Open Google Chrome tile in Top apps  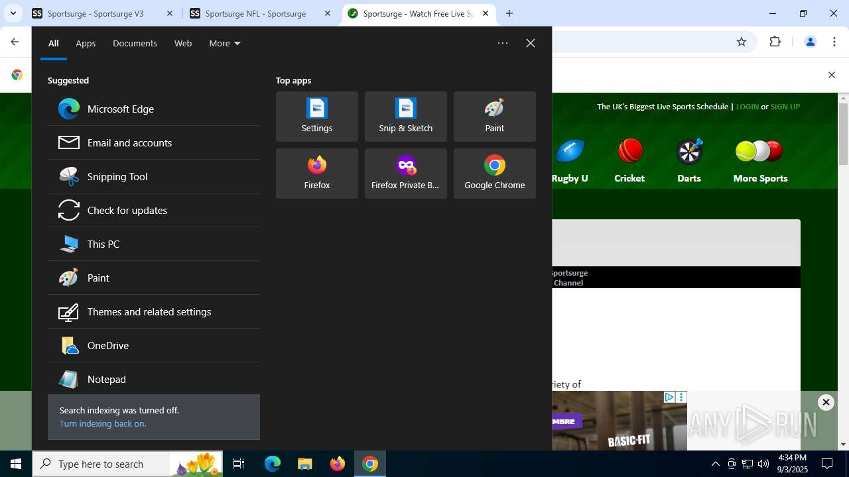(495, 174)
